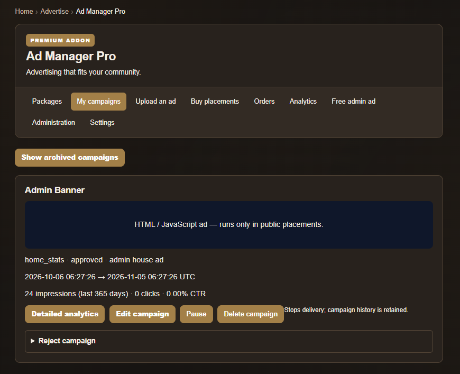Pause the Admin Banner campaign
Viewport: 460px width, 374px height.
pos(196,314)
